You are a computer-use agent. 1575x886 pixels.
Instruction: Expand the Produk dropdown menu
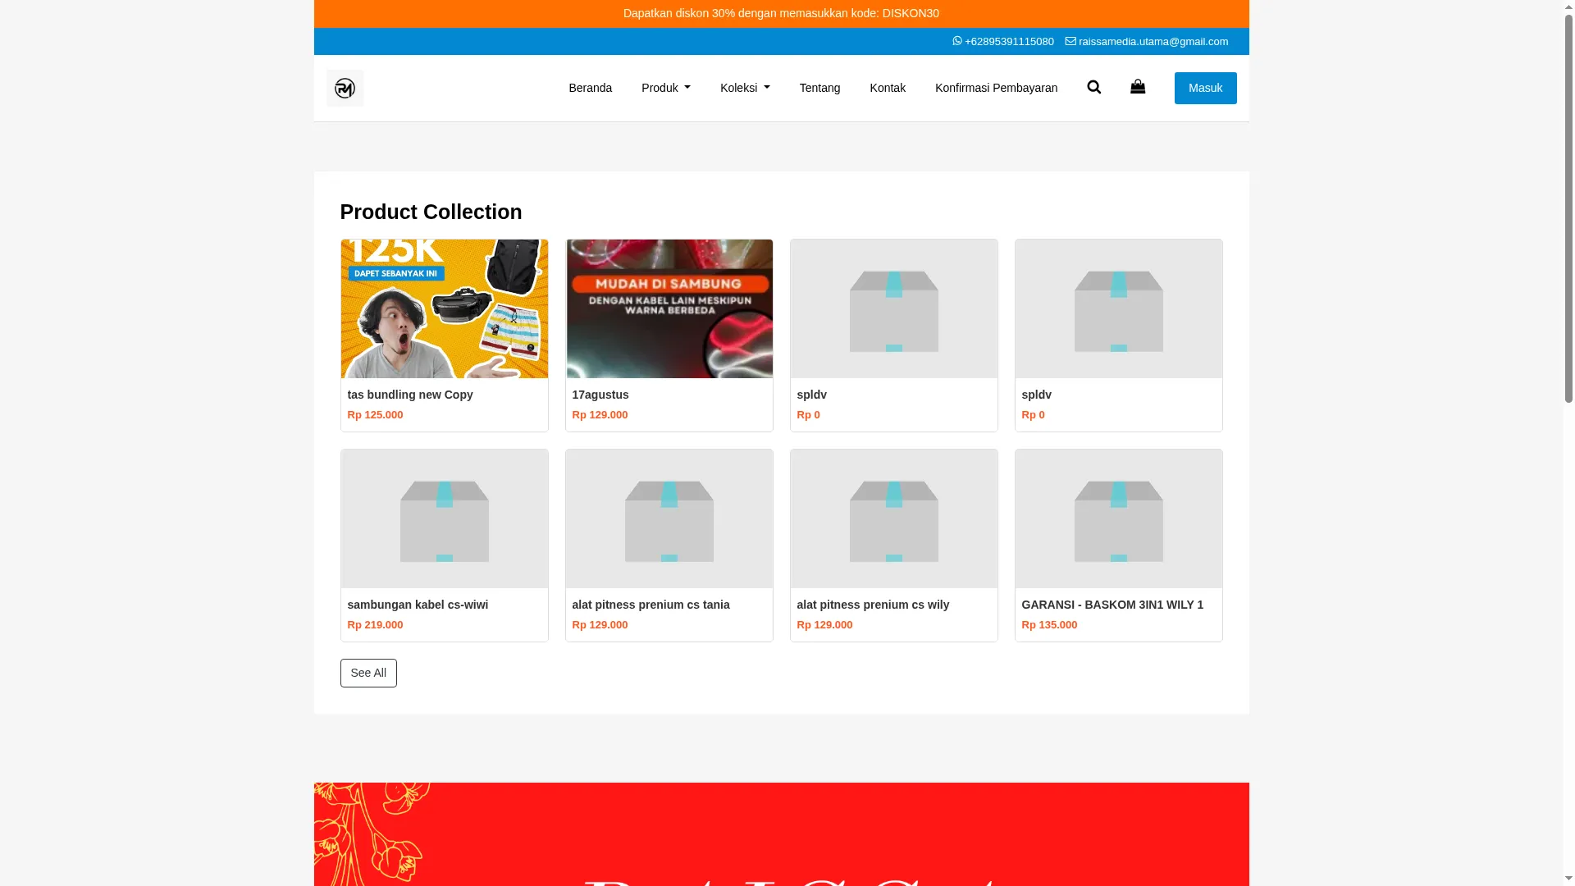tap(665, 88)
